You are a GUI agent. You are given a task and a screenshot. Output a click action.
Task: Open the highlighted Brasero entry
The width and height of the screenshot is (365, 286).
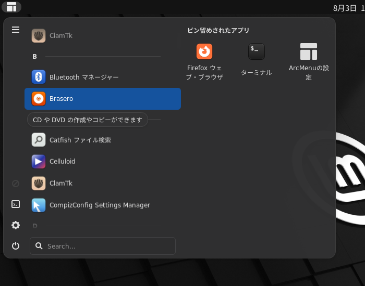[x=103, y=99]
